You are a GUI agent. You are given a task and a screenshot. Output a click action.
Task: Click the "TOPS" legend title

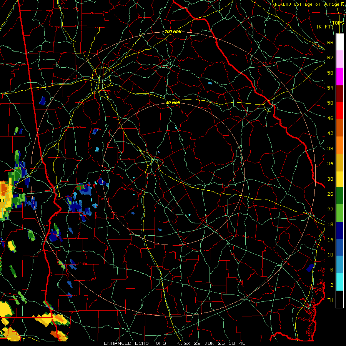tap(338, 23)
